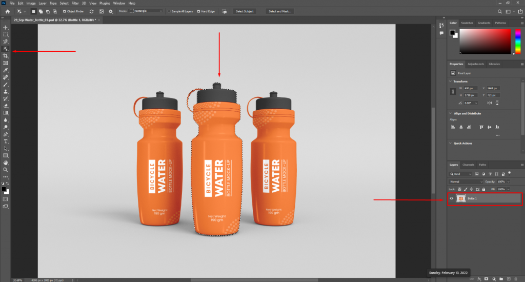This screenshot has height=282, width=525.
Task: Open the Image menu
Action: (31, 3)
